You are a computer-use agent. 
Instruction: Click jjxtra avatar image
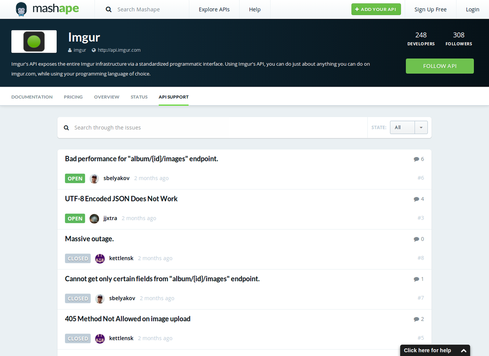(x=94, y=218)
